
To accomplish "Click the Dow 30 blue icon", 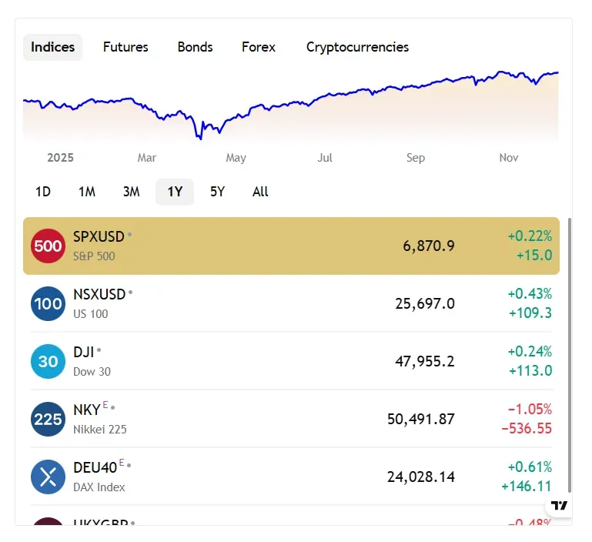I will pyautogui.click(x=48, y=361).
